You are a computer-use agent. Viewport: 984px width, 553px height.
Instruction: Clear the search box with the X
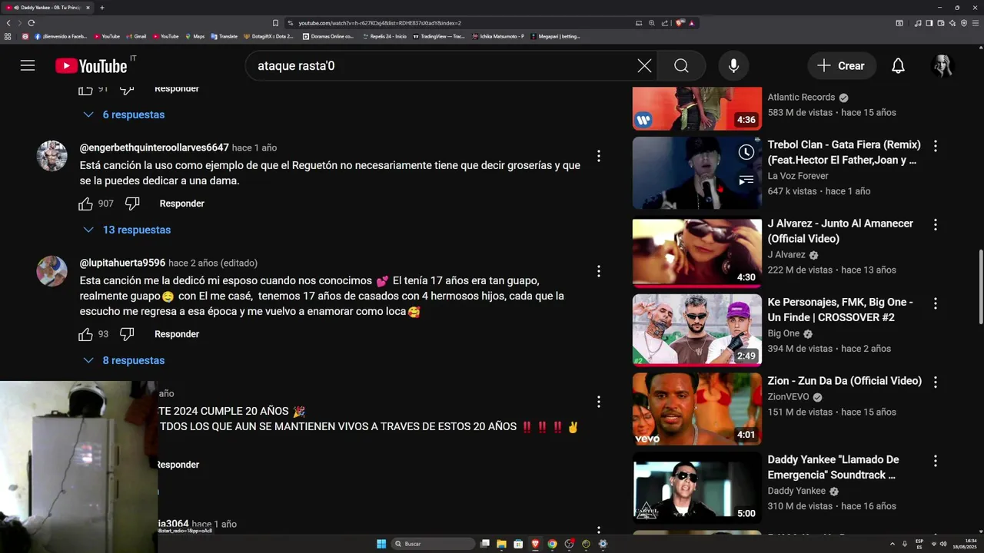644,66
